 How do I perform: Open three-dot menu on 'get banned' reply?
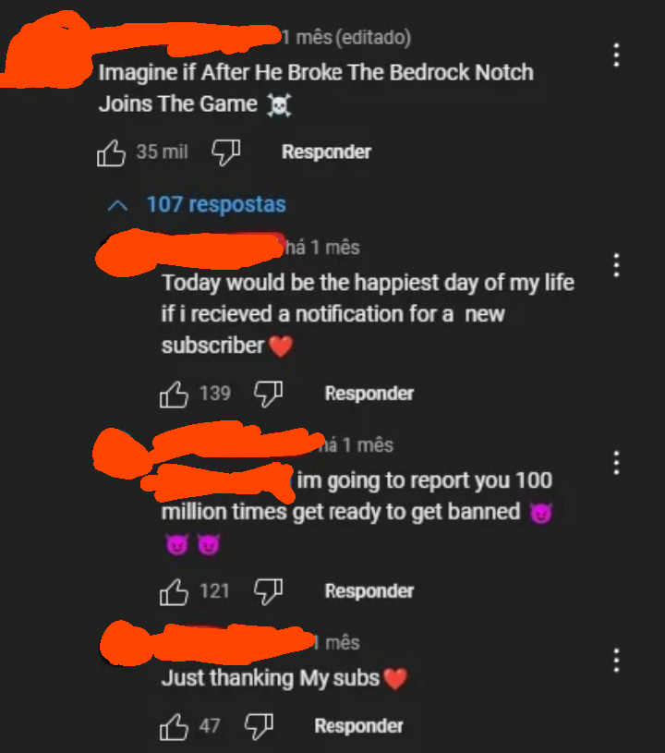(x=616, y=463)
